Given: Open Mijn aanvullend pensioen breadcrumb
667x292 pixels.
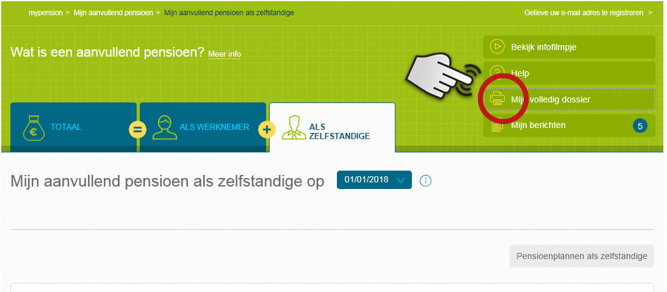Looking at the screenshot, I should coord(113,13).
